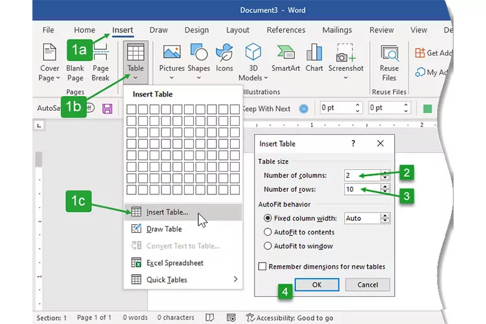Image resolution: width=486 pixels, height=324 pixels.
Task: Click Get Add-ins
Action: pos(434,53)
